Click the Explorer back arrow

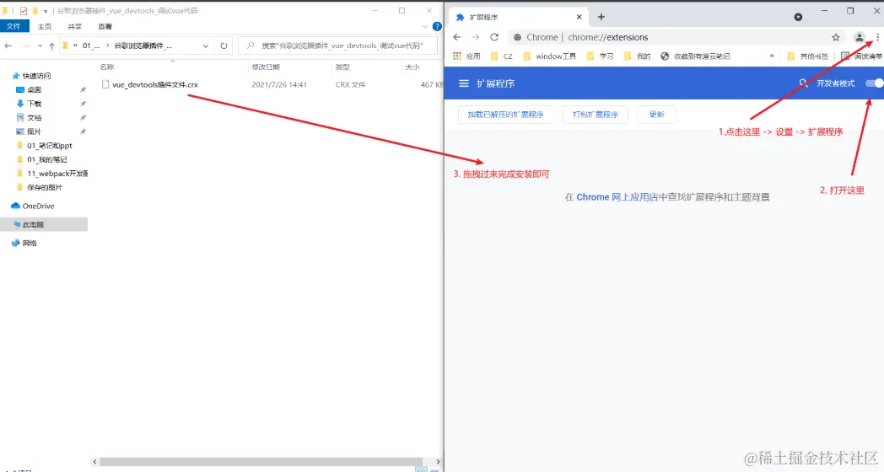[8, 46]
